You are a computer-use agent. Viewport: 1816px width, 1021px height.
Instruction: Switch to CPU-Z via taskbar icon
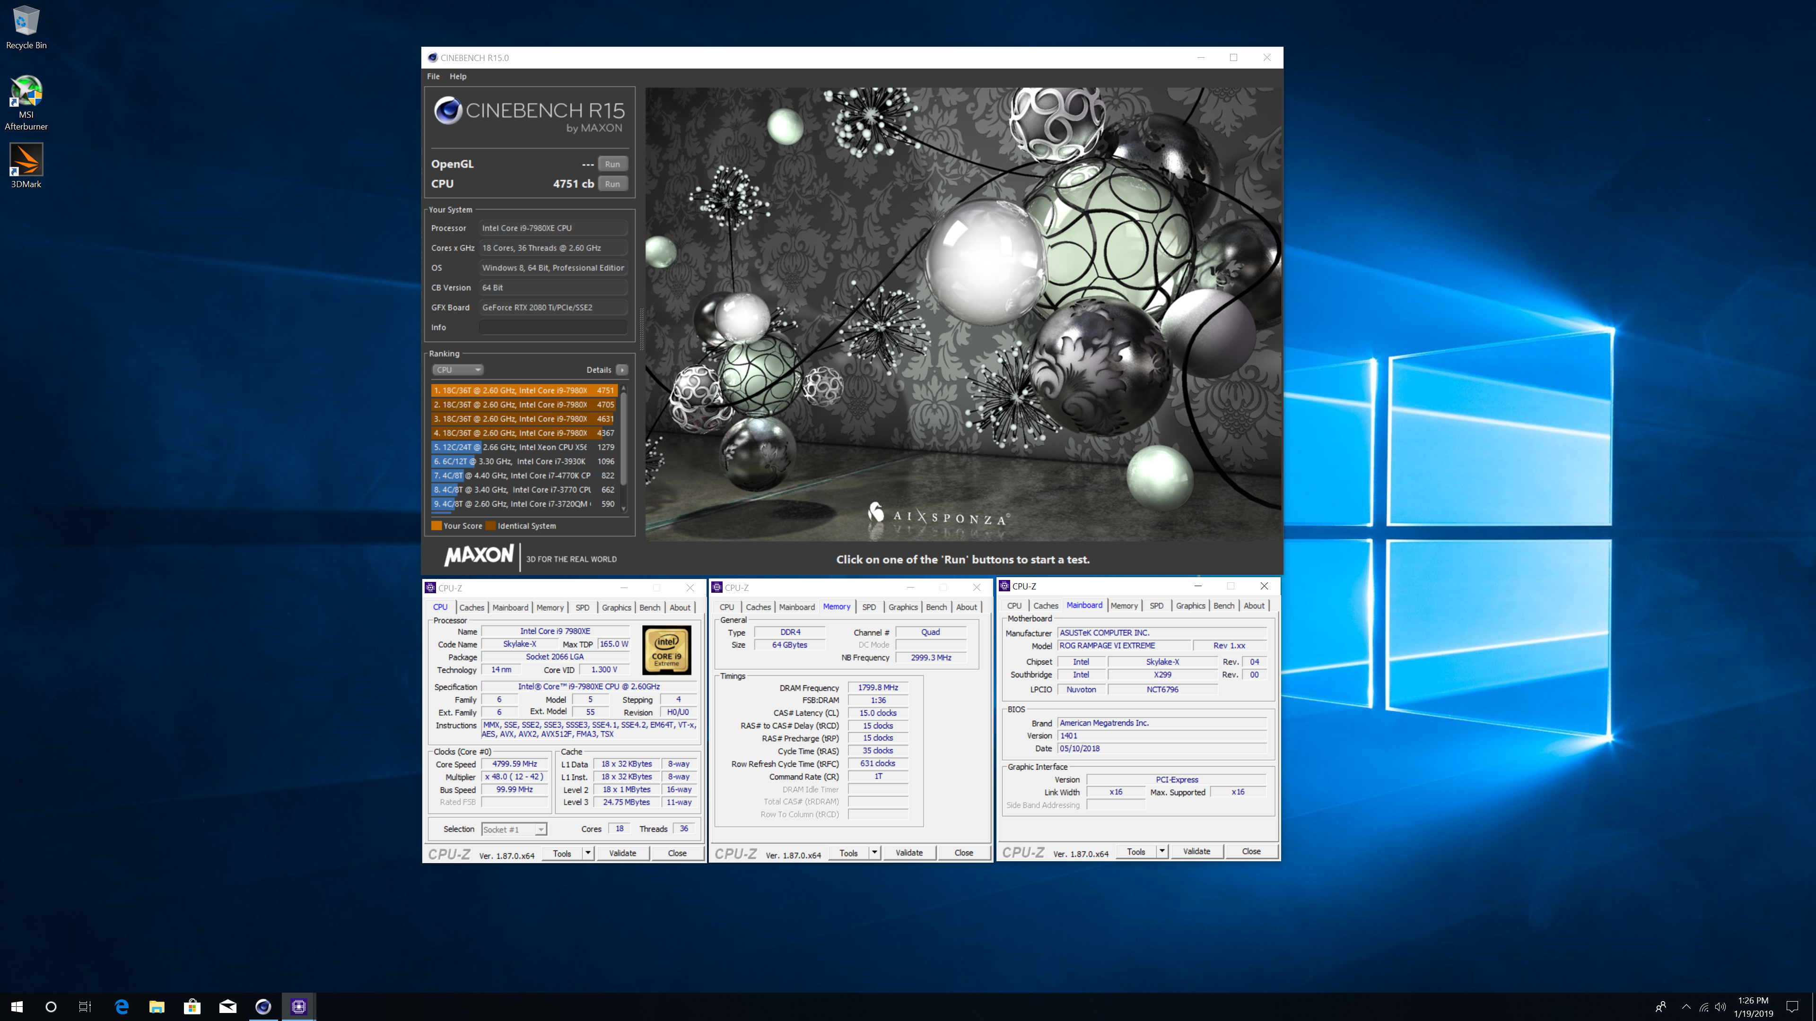click(x=298, y=1006)
